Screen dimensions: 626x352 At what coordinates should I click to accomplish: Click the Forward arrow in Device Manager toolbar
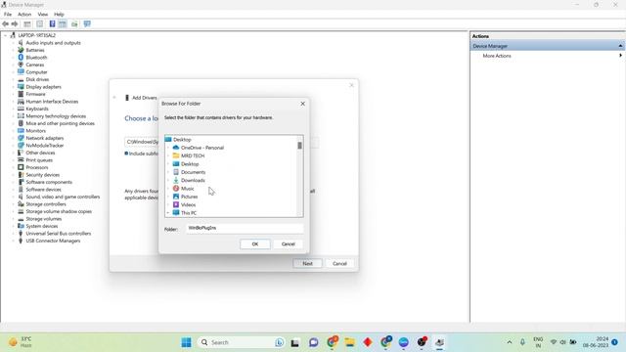tap(15, 23)
